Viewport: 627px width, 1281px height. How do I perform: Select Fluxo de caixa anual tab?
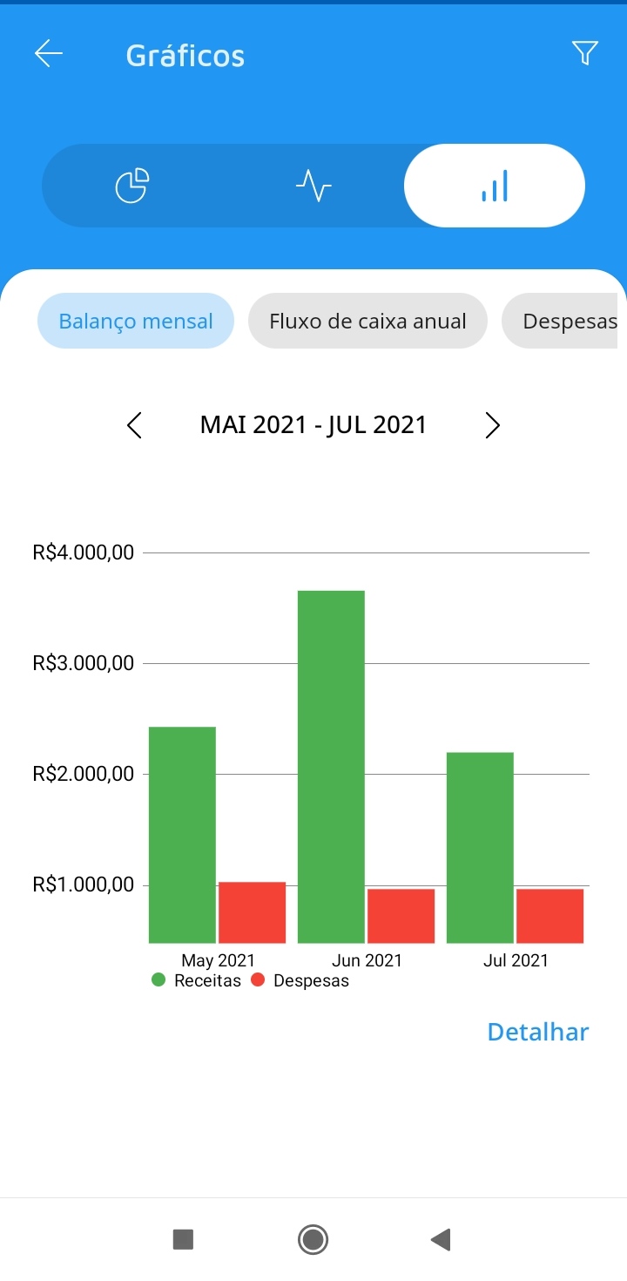tap(367, 321)
